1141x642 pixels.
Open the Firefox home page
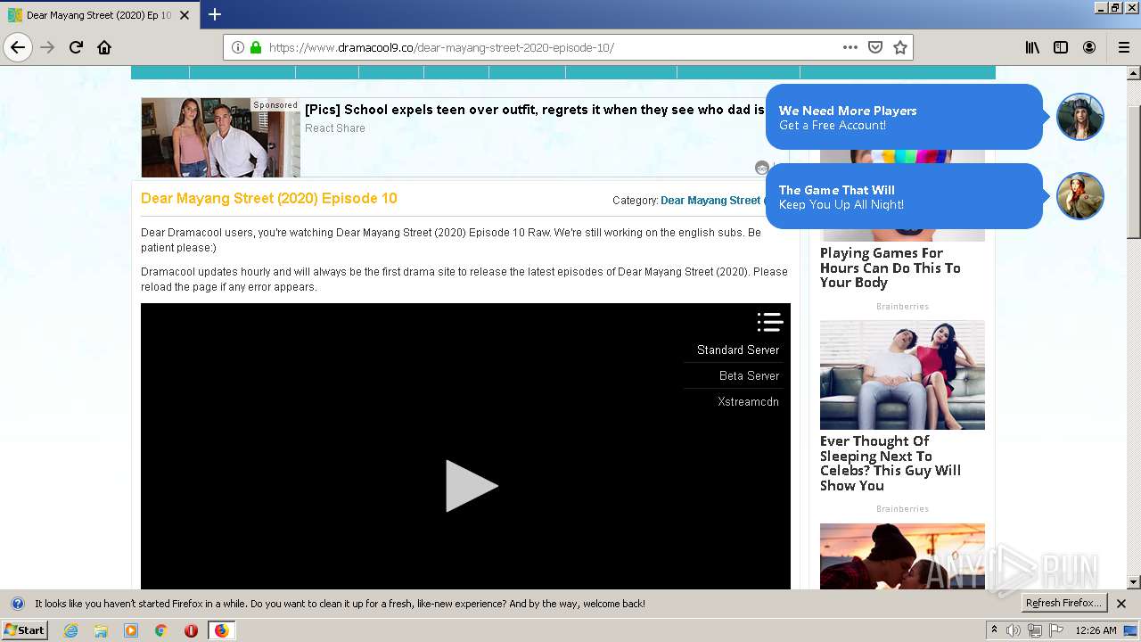click(104, 47)
